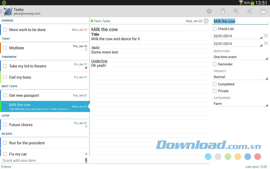The image size is (270, 169).
Task: Tap the blue marker on Fix my car
Action: pos(86,154)
